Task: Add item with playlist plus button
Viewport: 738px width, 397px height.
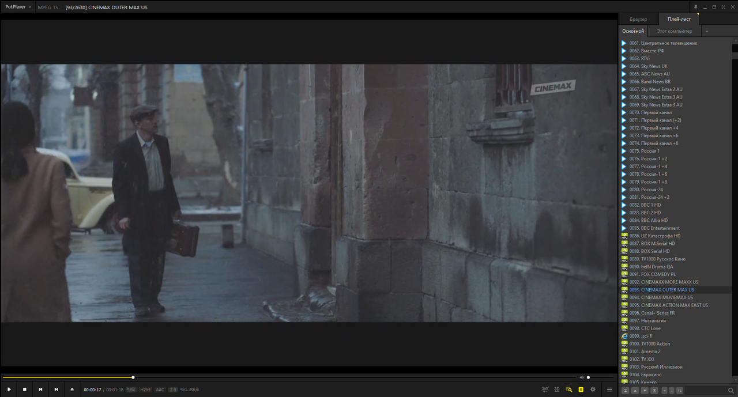Action: pyautogui.click(x=664, y=391)
